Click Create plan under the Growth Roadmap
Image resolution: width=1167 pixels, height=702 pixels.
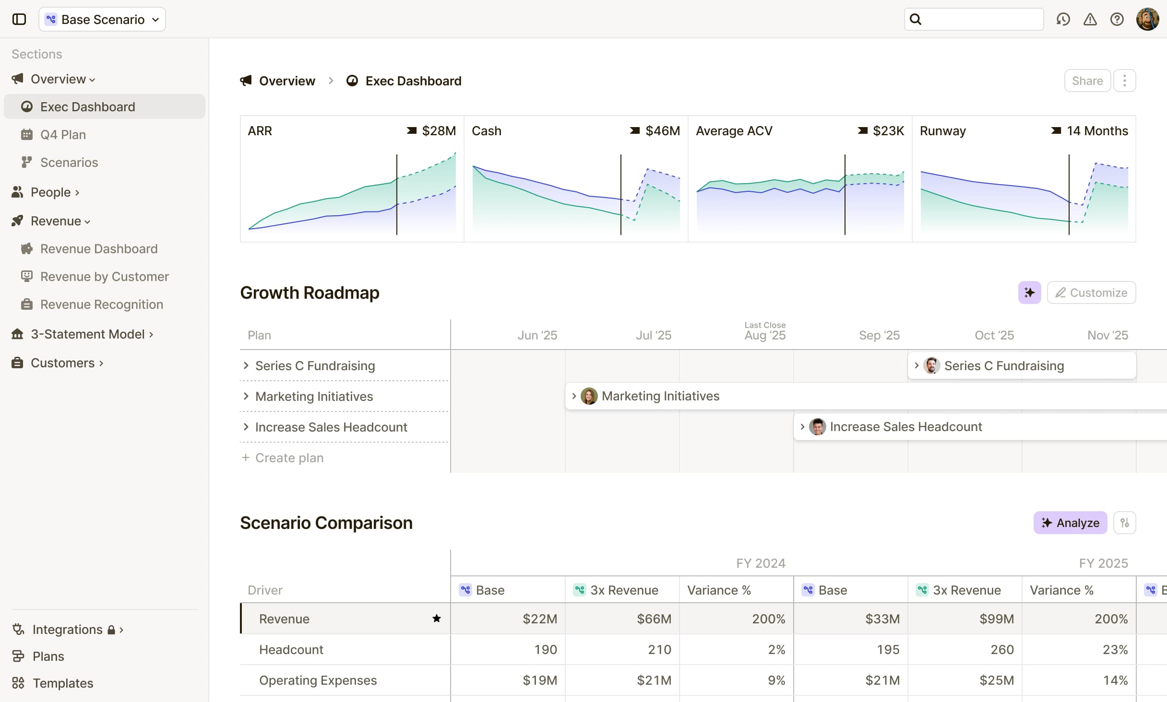click(x=283, y=457)
